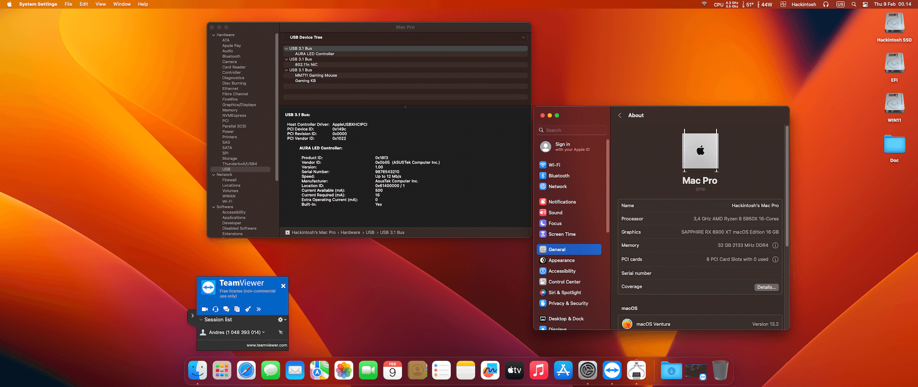Click the TeamViewer headset audio icon
The width and height of the screenshot is (918, 387).
tap(216, 309)
